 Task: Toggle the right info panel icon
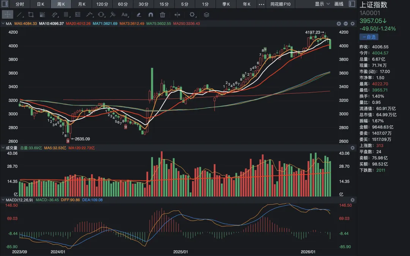(x=352, y=4)
